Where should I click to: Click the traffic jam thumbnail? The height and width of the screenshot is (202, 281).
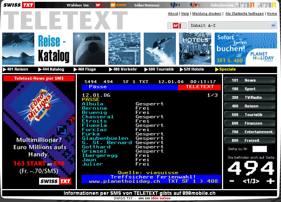(x=124, y=48)
